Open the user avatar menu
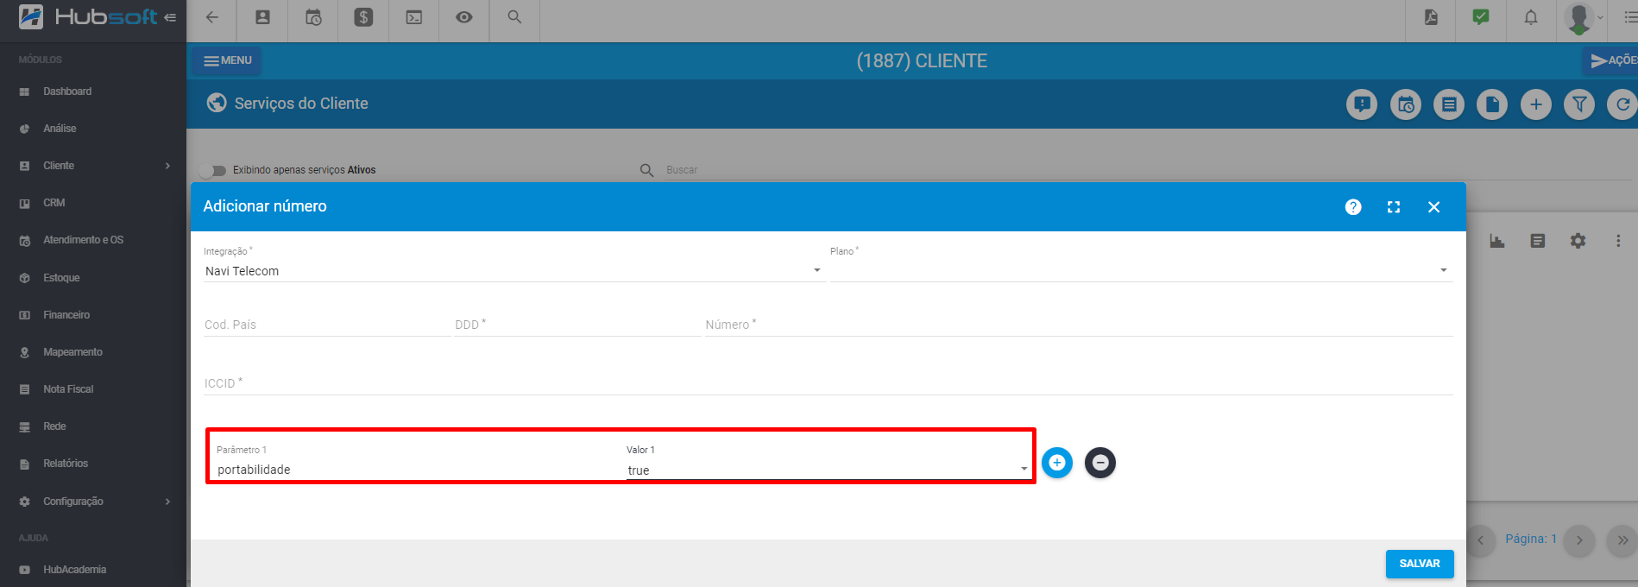This screenshot has width=1638, height=587. click(1583, 18)
